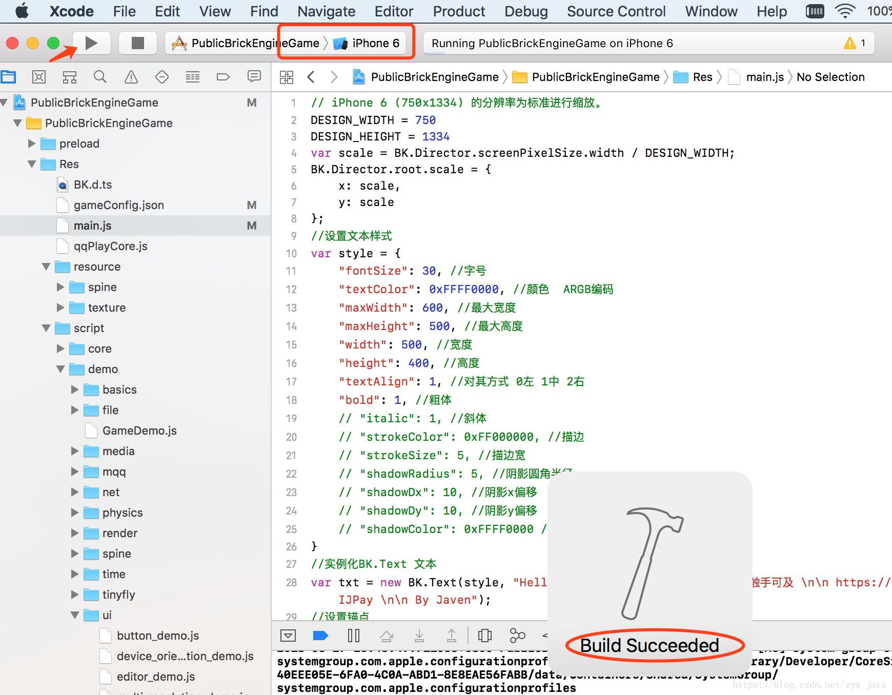Hide the debug area toggle icon

click(288, 636)
